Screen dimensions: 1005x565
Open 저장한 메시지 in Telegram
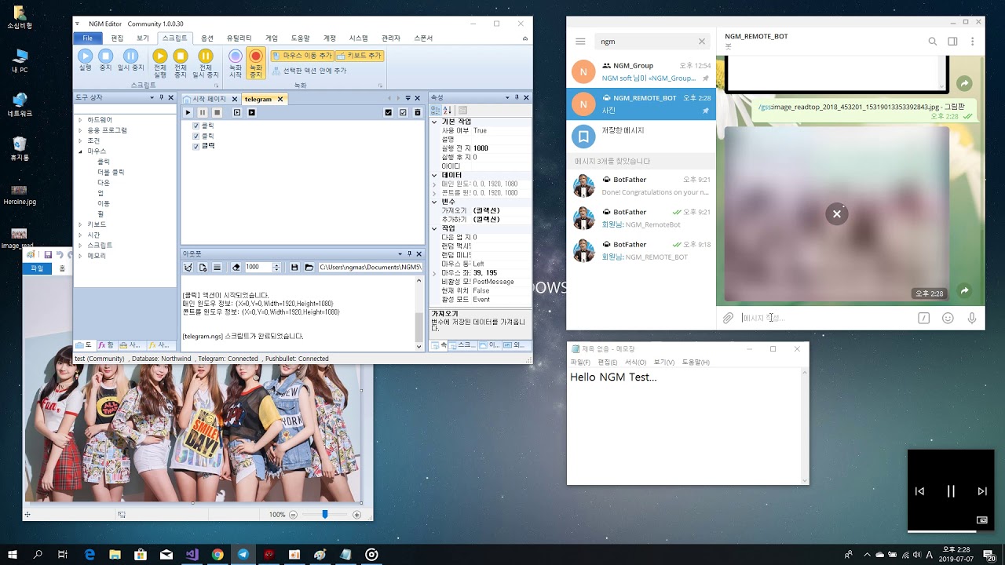tap(641, 136)
